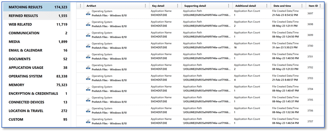329x132 pixels.
Task: Select Item ID 3703 cell
Action: [x=310, y=78]
